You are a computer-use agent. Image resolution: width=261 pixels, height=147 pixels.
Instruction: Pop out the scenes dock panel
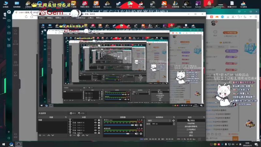point(66,117)
